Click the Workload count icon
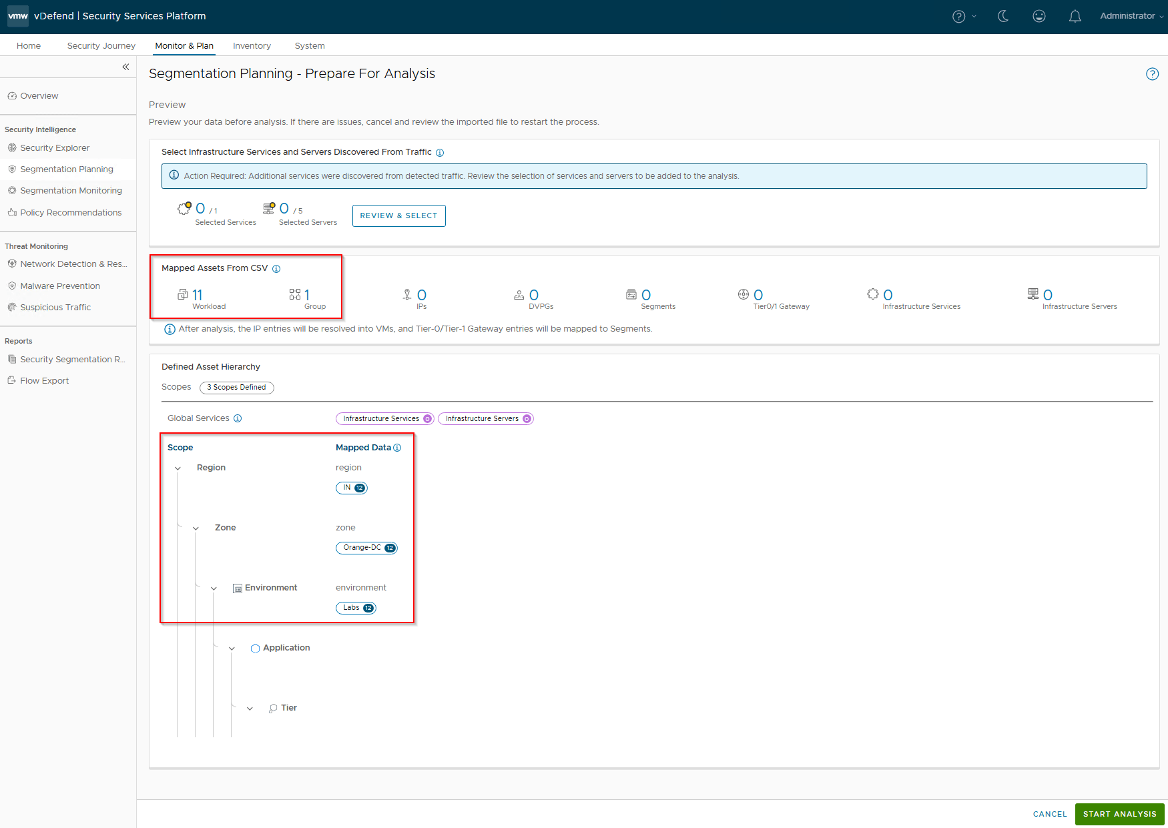The image size is (1168, 828). pos(183,294)
